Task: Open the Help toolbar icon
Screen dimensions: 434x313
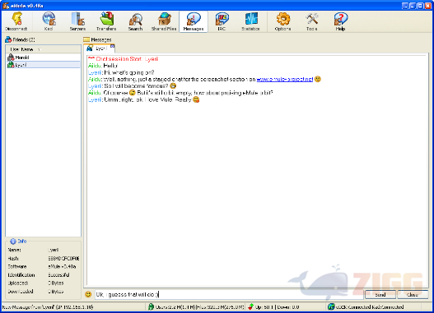Action: pyautogui.click(x=340, y=21)
